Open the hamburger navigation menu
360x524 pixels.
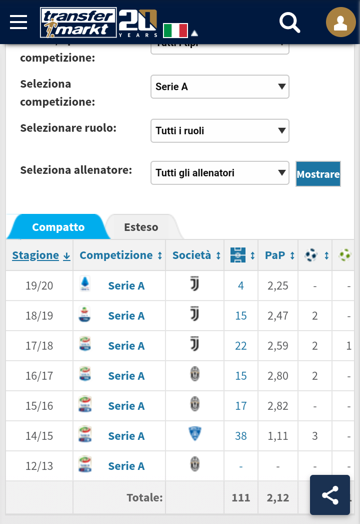[x=18, y=22]
